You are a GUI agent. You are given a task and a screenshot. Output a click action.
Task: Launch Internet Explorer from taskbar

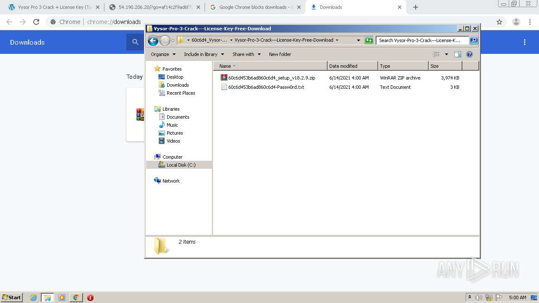(x=34, y=298)
